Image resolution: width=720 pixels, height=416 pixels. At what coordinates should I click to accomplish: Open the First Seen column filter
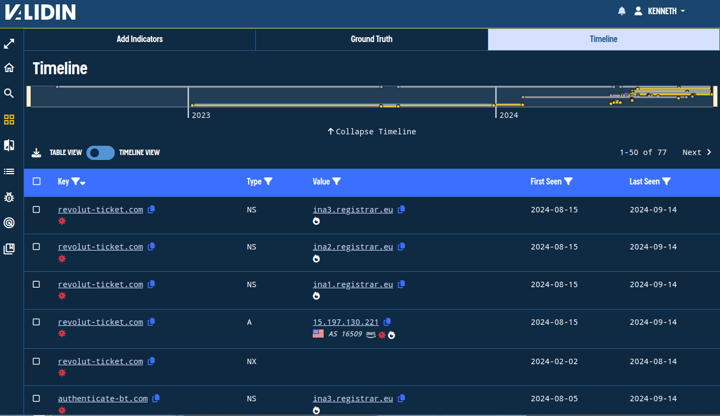pyautogui.click(x=569, y=181)
